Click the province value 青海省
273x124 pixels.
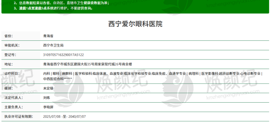pos(48,36)
